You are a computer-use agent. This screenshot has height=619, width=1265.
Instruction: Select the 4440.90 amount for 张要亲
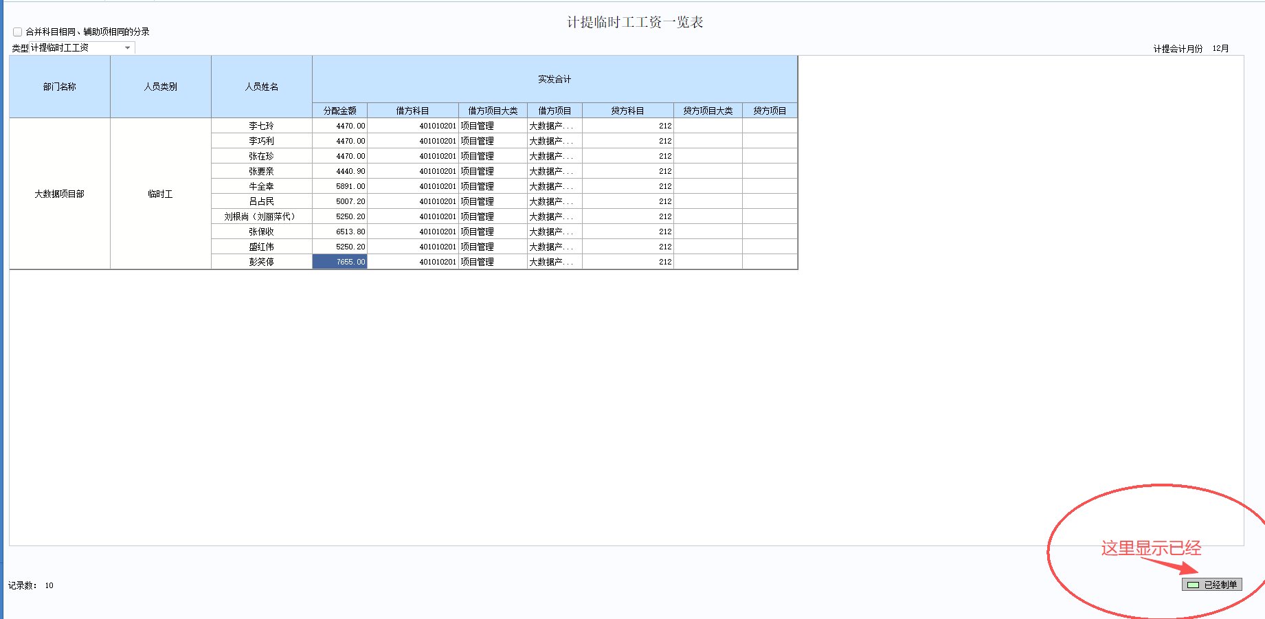click(x=340, y=171)
